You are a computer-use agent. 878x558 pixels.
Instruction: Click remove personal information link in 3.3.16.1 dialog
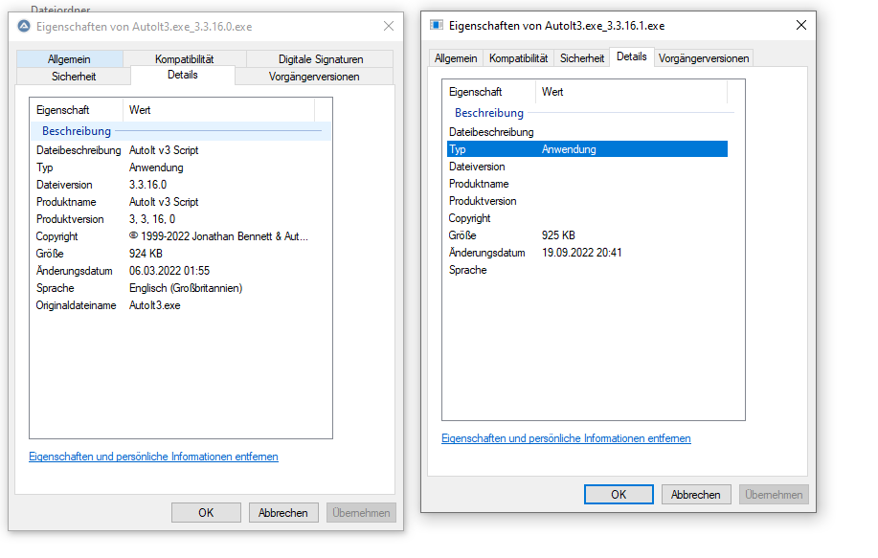click(566, 438)
